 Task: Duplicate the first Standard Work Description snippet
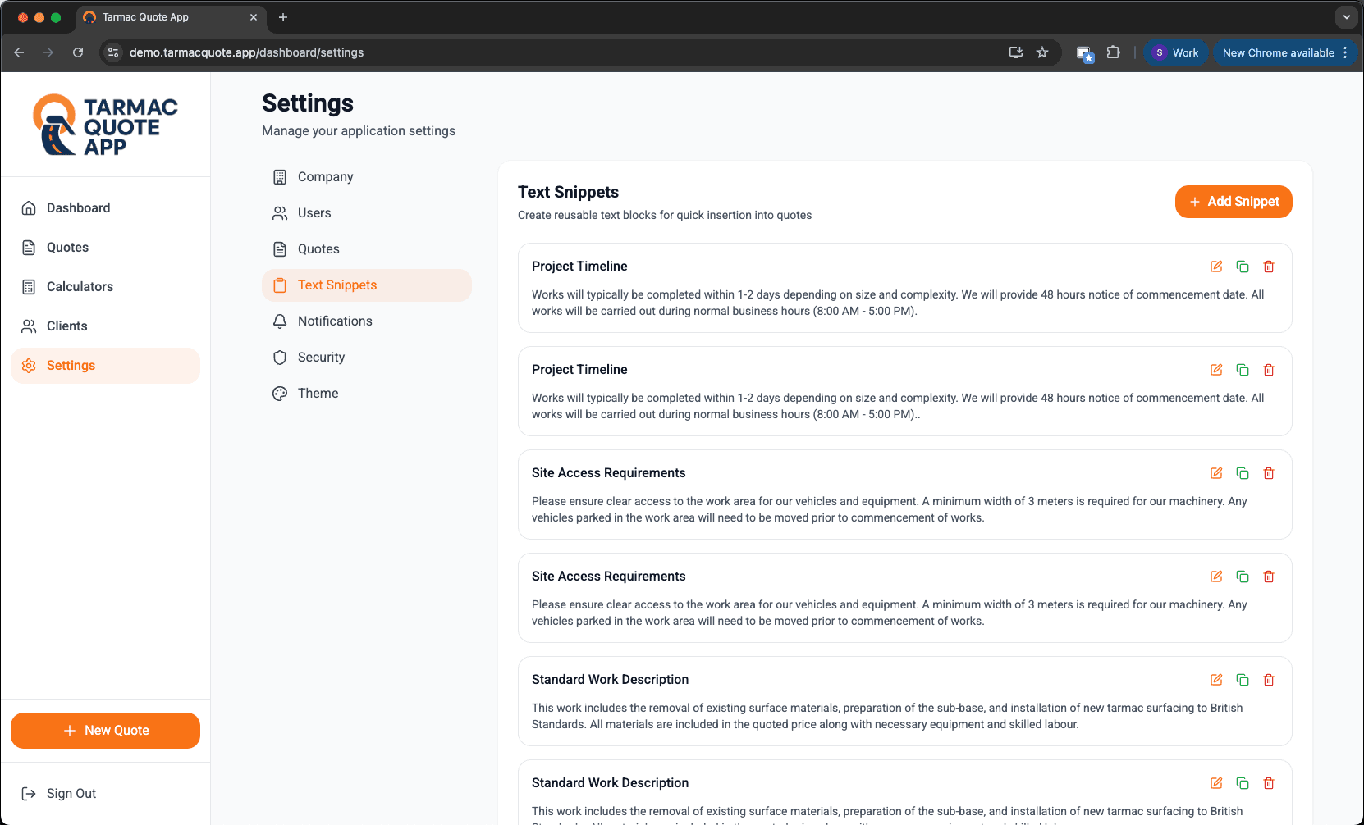click(1243, 680)
